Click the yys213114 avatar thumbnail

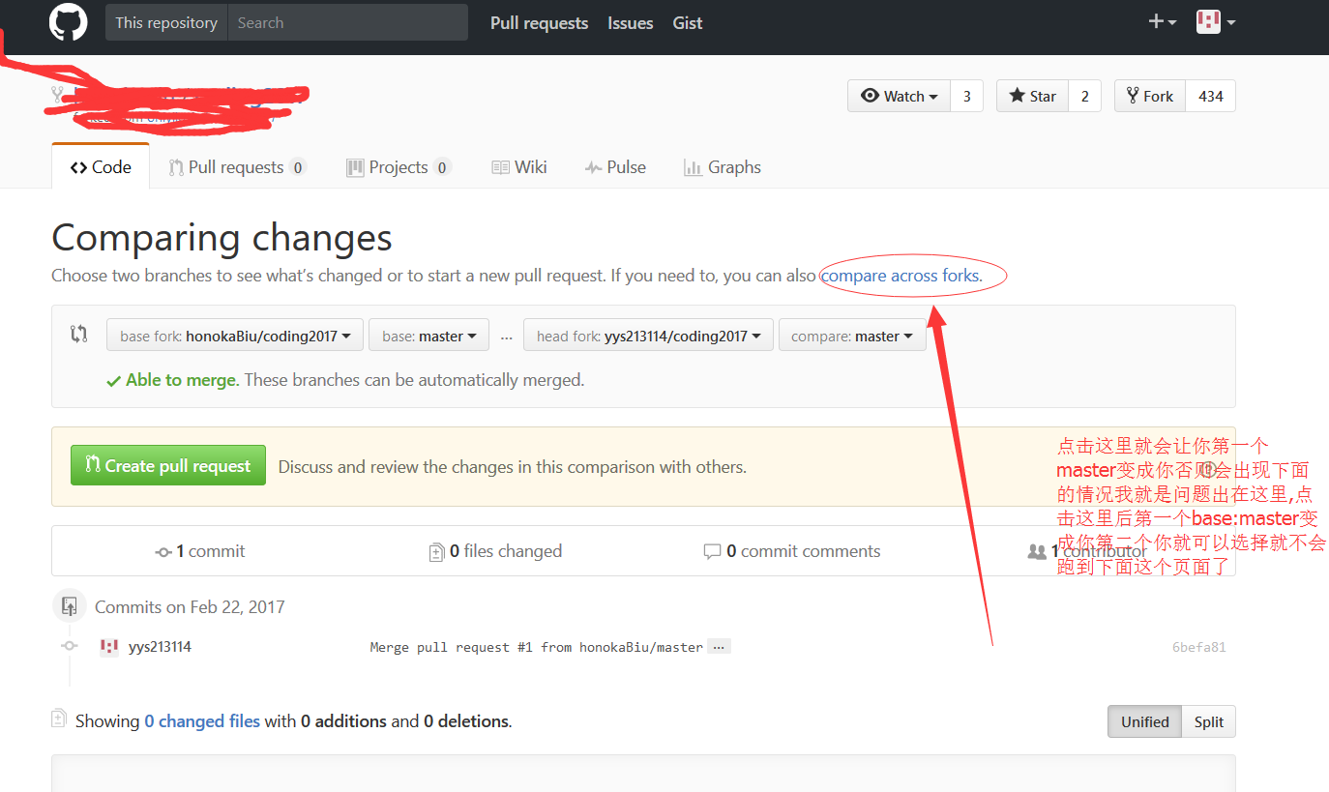coord(109,647)
